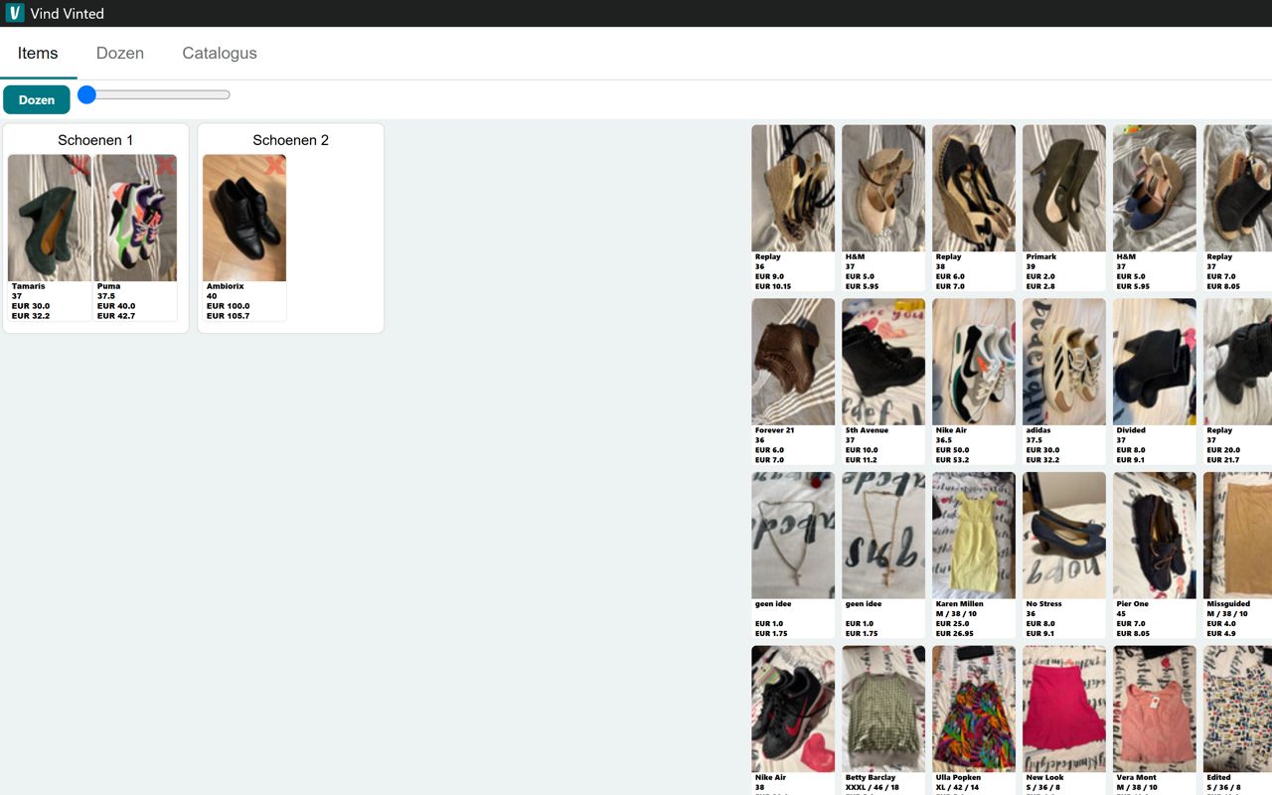Viewport: 1272px width, 795px height.
Task: Pick the Betty Barclay checkered top
Action: [x=883, y=720]
